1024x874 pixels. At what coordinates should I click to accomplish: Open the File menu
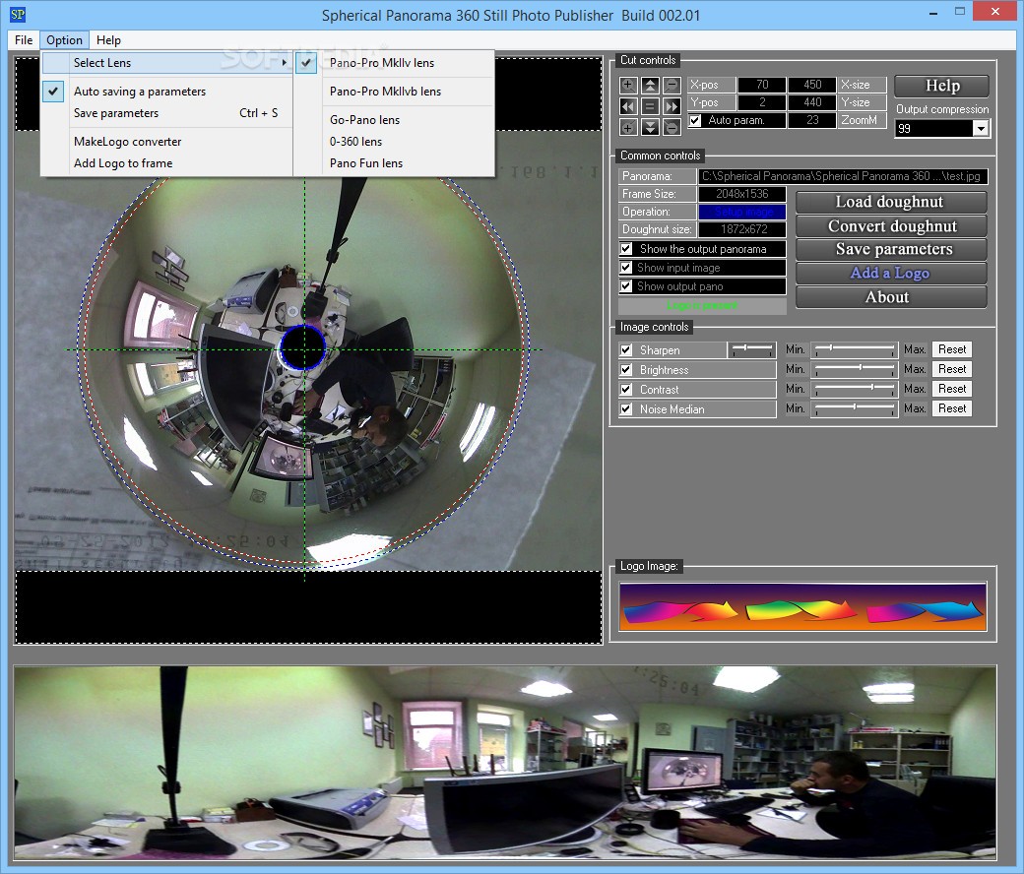pyautogui.click(x=24, y=39)
